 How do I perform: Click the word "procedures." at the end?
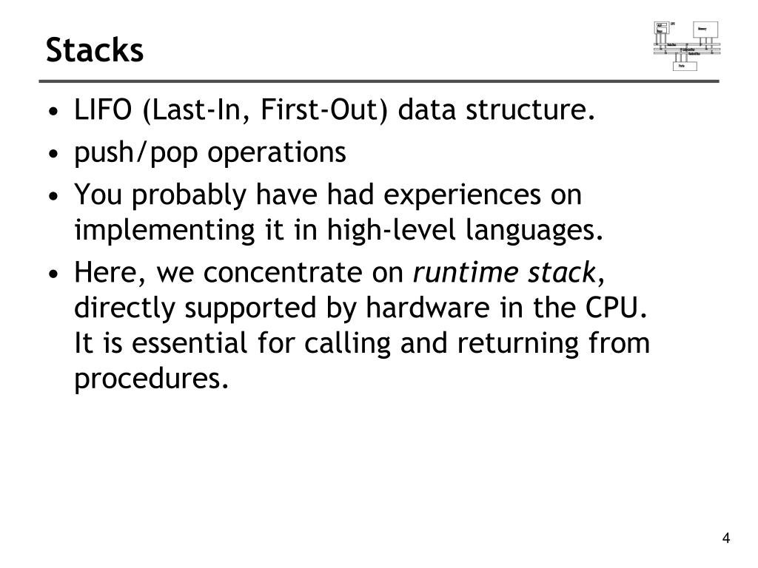151,379
